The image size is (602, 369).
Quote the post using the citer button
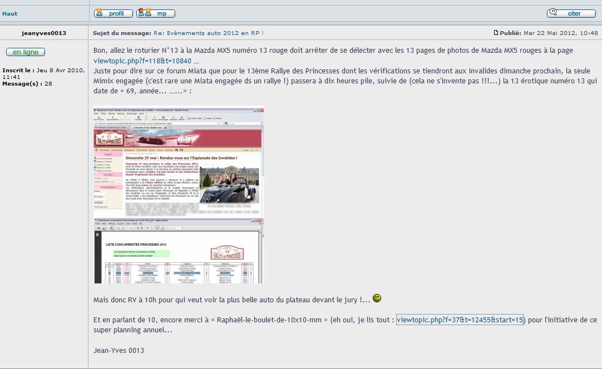[571, 13]
